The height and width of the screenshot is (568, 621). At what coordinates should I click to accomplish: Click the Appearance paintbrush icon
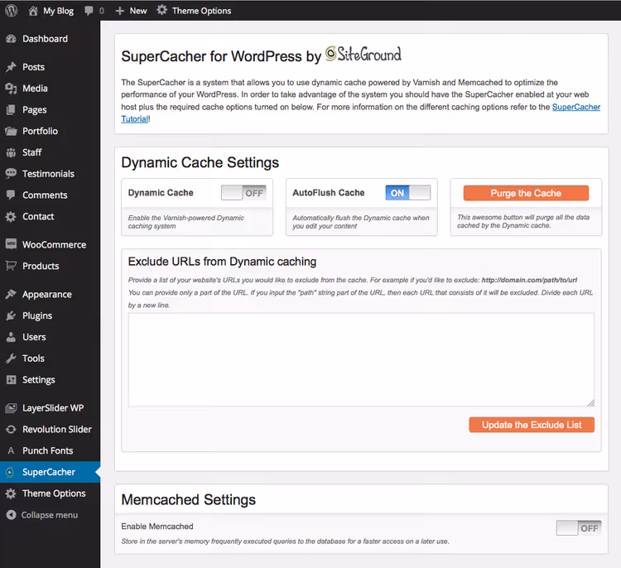click(x=11, y=294)
